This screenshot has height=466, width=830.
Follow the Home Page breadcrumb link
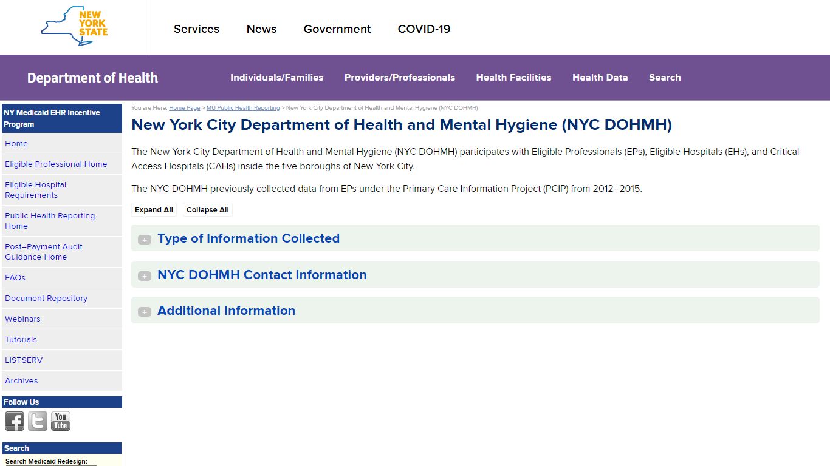click(x=185, y=108)
